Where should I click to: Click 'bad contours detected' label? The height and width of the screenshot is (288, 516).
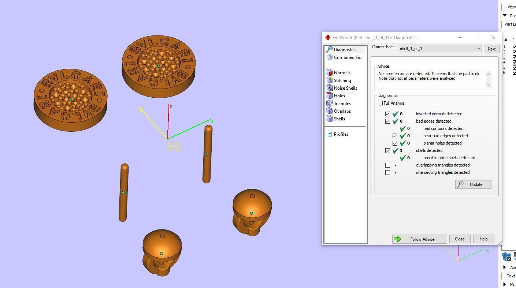(443, 128)
